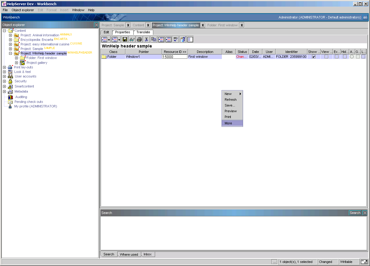
Task: Switch to the Translate tab
Action: 143,32
